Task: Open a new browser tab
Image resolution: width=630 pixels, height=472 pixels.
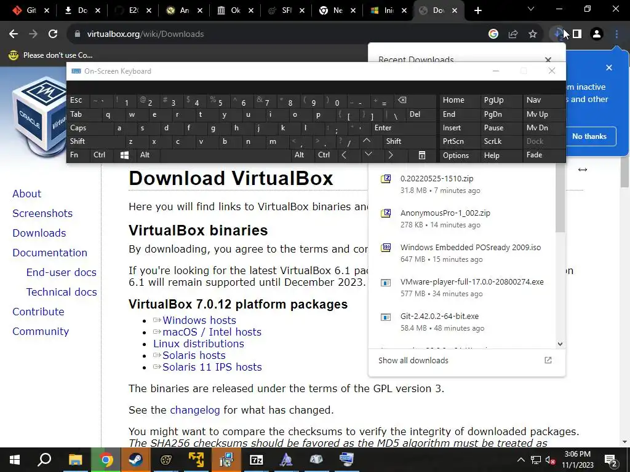Action: pyautogui.click(x=477, y=10)
